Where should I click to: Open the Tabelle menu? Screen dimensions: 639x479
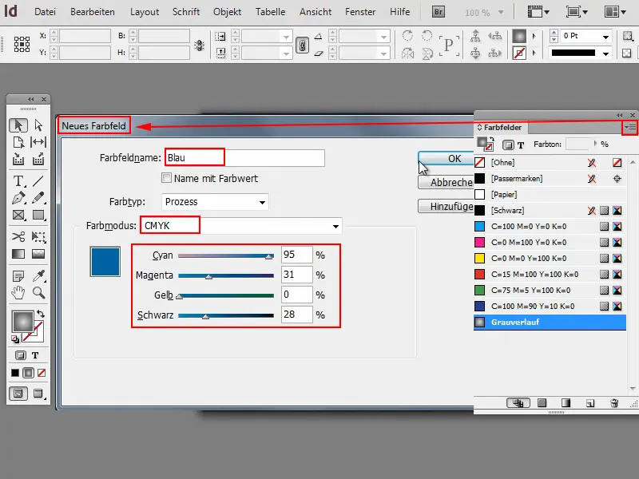[x=270, y=12]
